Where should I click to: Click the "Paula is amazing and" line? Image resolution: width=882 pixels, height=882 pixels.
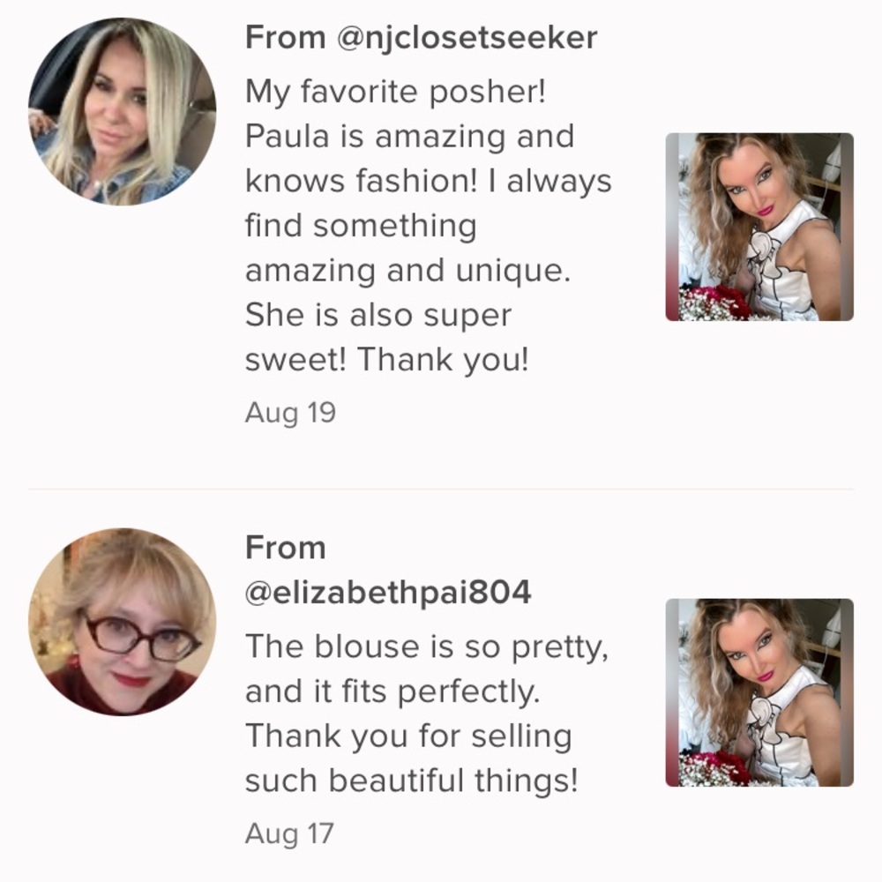point(409,137)
